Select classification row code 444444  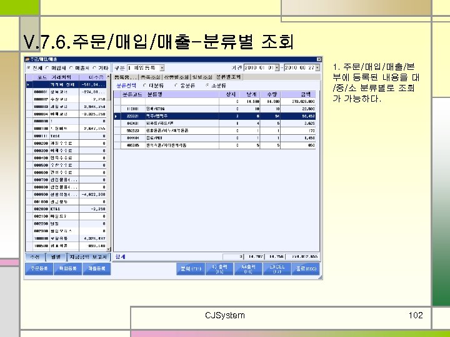(214, 138)
